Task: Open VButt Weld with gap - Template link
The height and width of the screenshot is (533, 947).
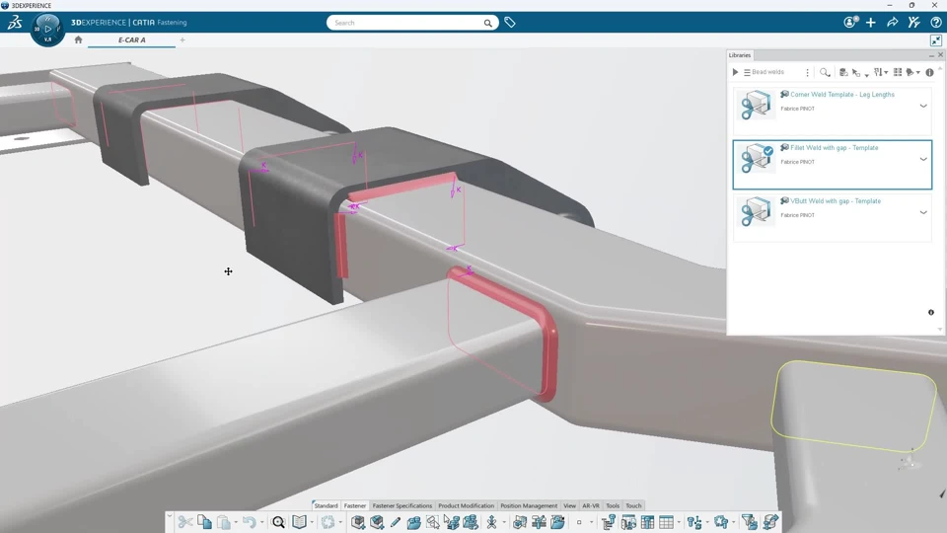Action: point(836,200)
